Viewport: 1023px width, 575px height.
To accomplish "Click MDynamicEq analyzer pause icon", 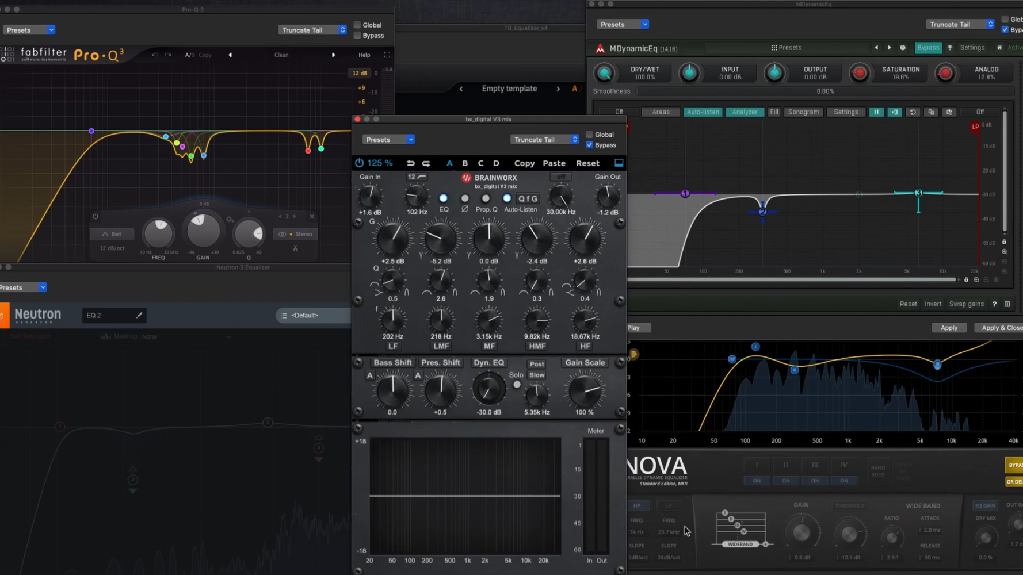I will pos(876,112).
